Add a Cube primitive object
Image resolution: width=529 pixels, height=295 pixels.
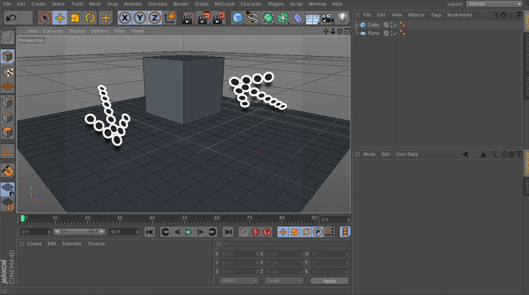pos(238,18)
